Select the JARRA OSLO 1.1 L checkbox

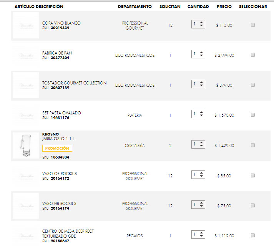(x=252, y=145)
